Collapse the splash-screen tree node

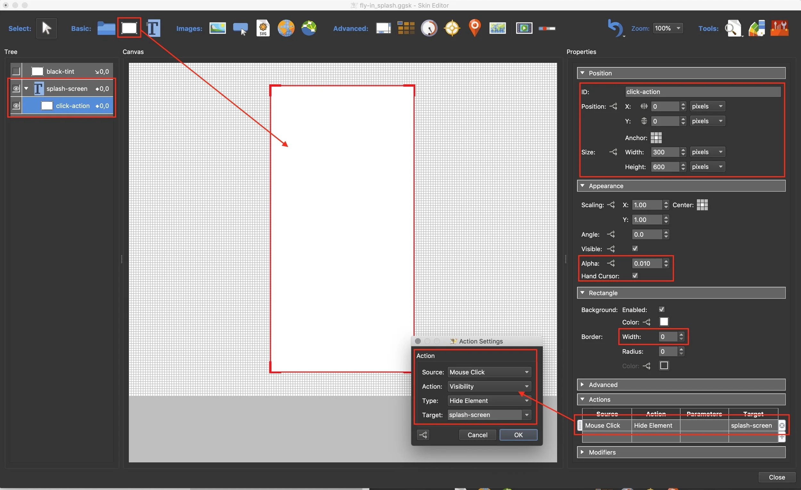pyautogui.click(x=26, y=89)
